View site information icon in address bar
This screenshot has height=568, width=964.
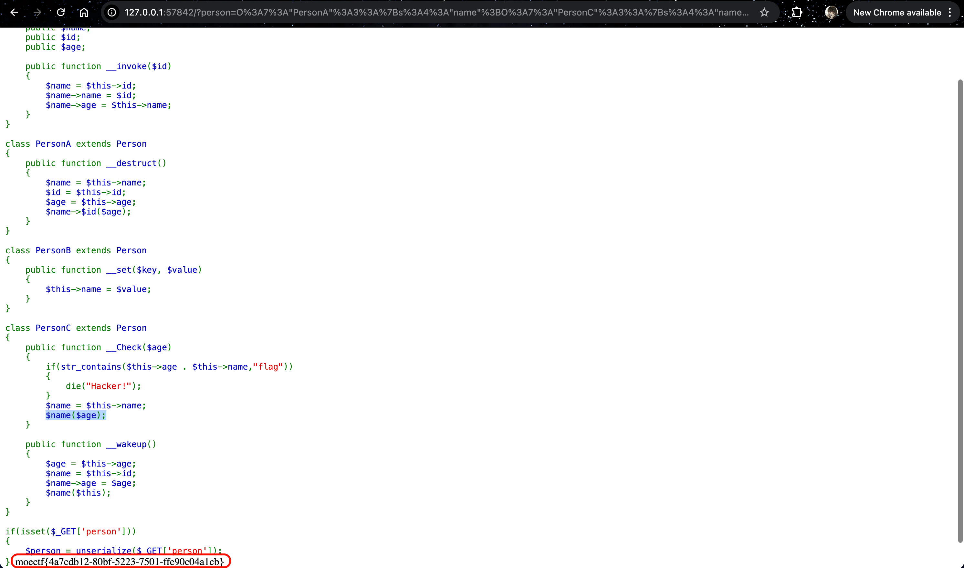point(111,12)
